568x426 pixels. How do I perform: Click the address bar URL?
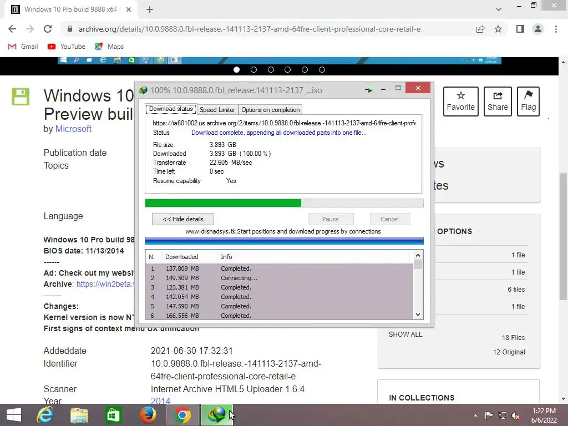(250, 29)
